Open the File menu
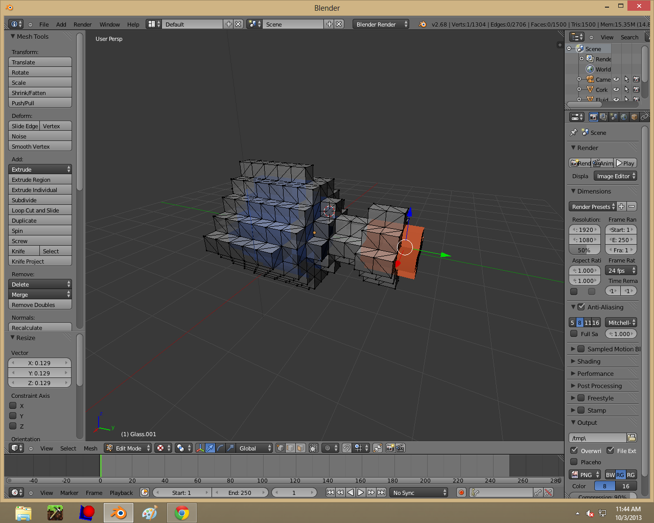This screenshot has height=523, width=654. [x=44, y=24]
